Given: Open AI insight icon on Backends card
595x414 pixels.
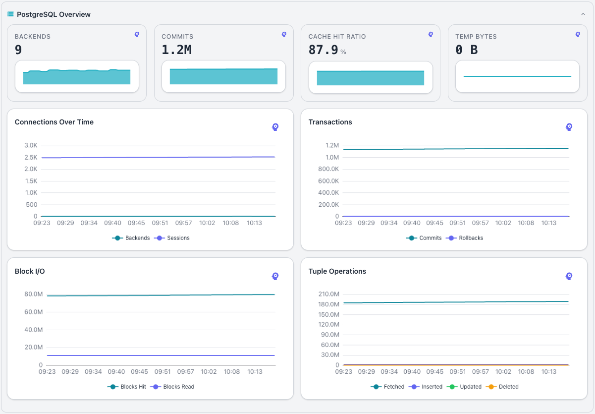Looking at the screenshot, I should (137, 34).
